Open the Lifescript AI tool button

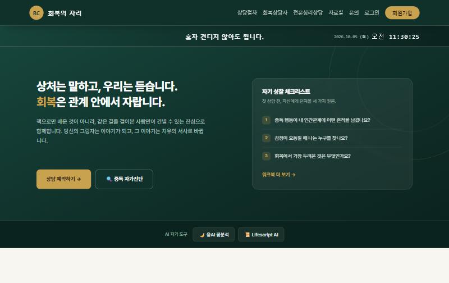261,235
